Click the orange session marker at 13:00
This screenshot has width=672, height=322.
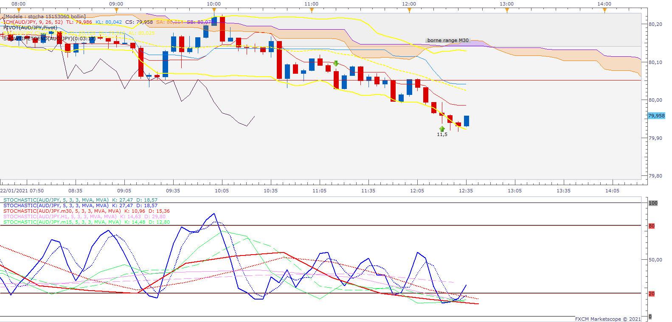pyautogui.click(x=507, y=10)
